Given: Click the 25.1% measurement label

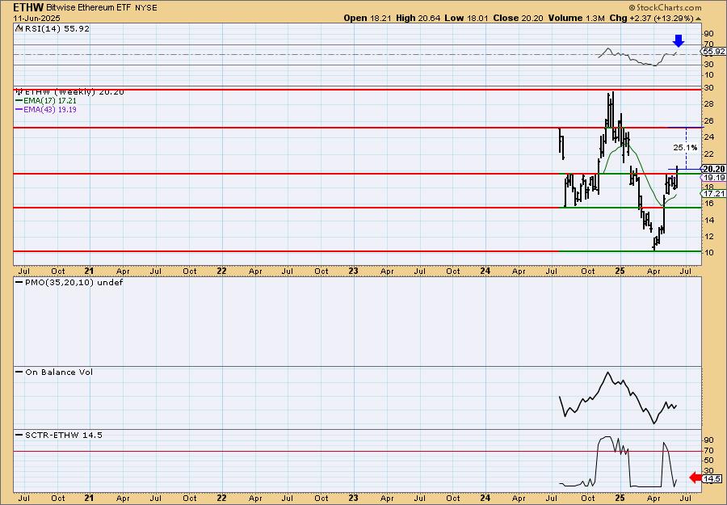Looking at the screenshot, I should pyautogui.click(x=685, y=148).
